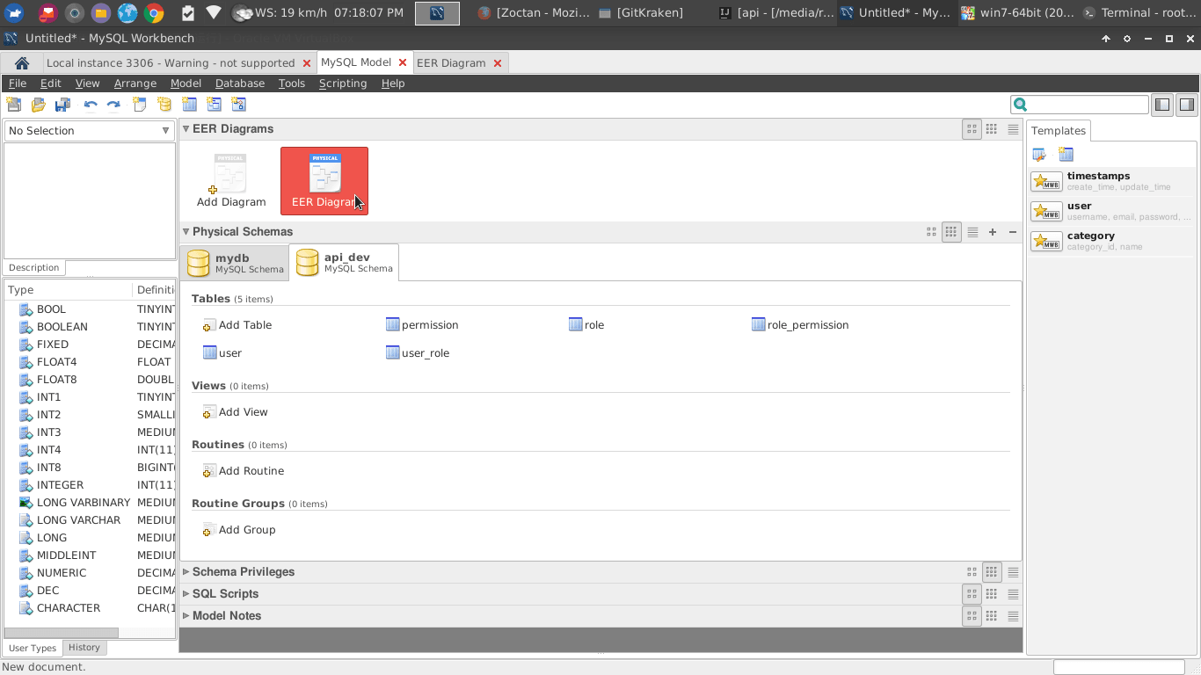This screenshot has width=1201, height=675.
Task: Click Add New Table toolbar icon
Action: point(189,105)
